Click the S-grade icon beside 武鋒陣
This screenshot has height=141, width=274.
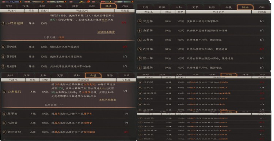pyautogui.click(x=140, y=49)
